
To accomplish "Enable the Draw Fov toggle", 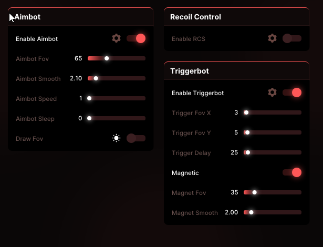I will tap(136, 138).
